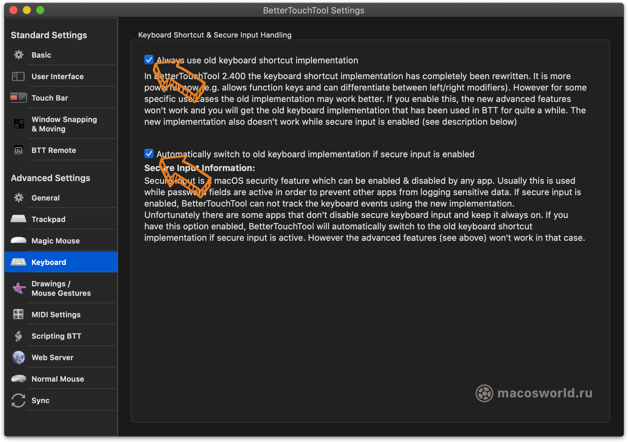Select Normal Mouse settings

(x=61, y=379)
